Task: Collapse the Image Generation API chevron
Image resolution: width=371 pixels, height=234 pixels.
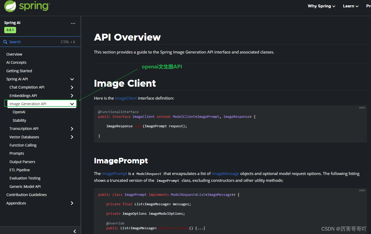Action: click(x=72, y=104)
